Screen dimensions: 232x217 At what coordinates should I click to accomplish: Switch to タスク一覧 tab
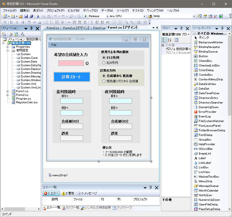click(71, 208)
